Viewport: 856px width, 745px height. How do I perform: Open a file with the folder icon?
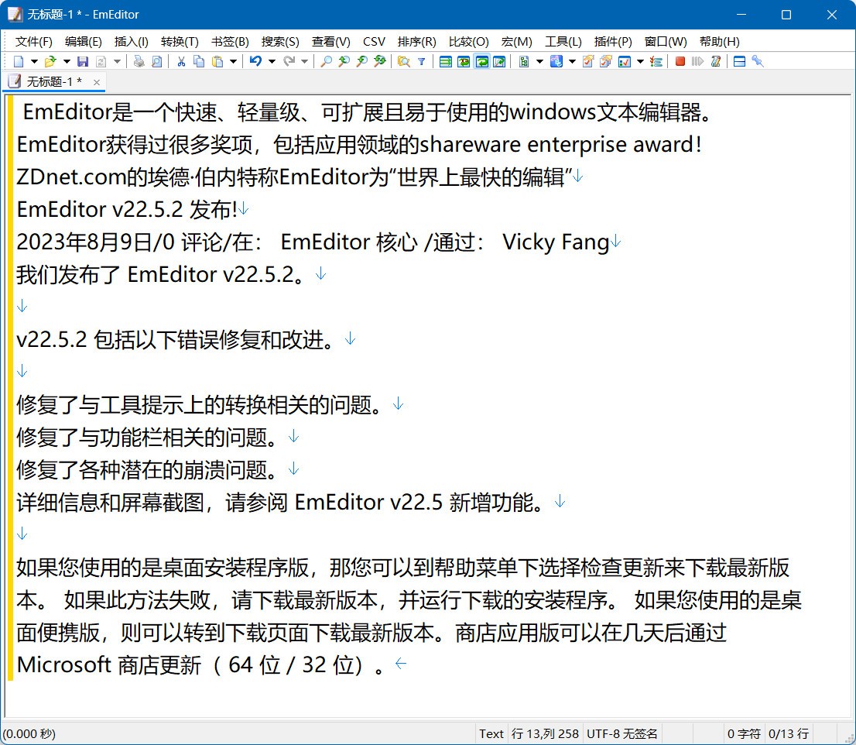coord(50,61)
